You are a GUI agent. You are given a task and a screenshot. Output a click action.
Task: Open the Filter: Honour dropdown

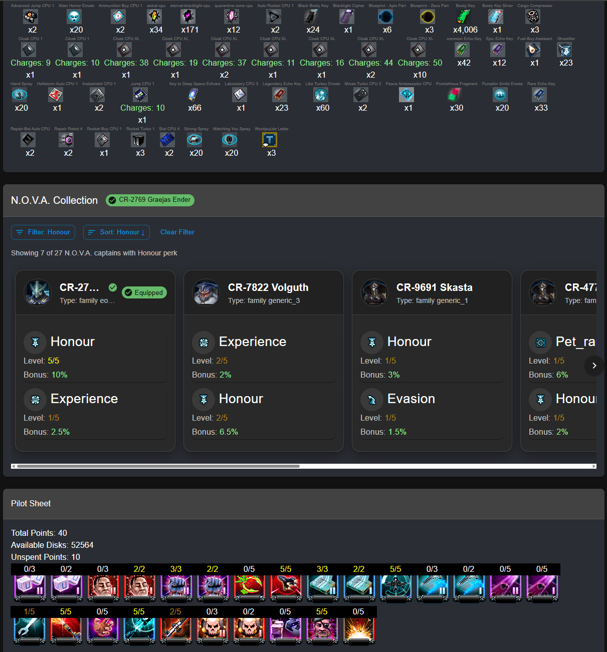click(43, 232)
